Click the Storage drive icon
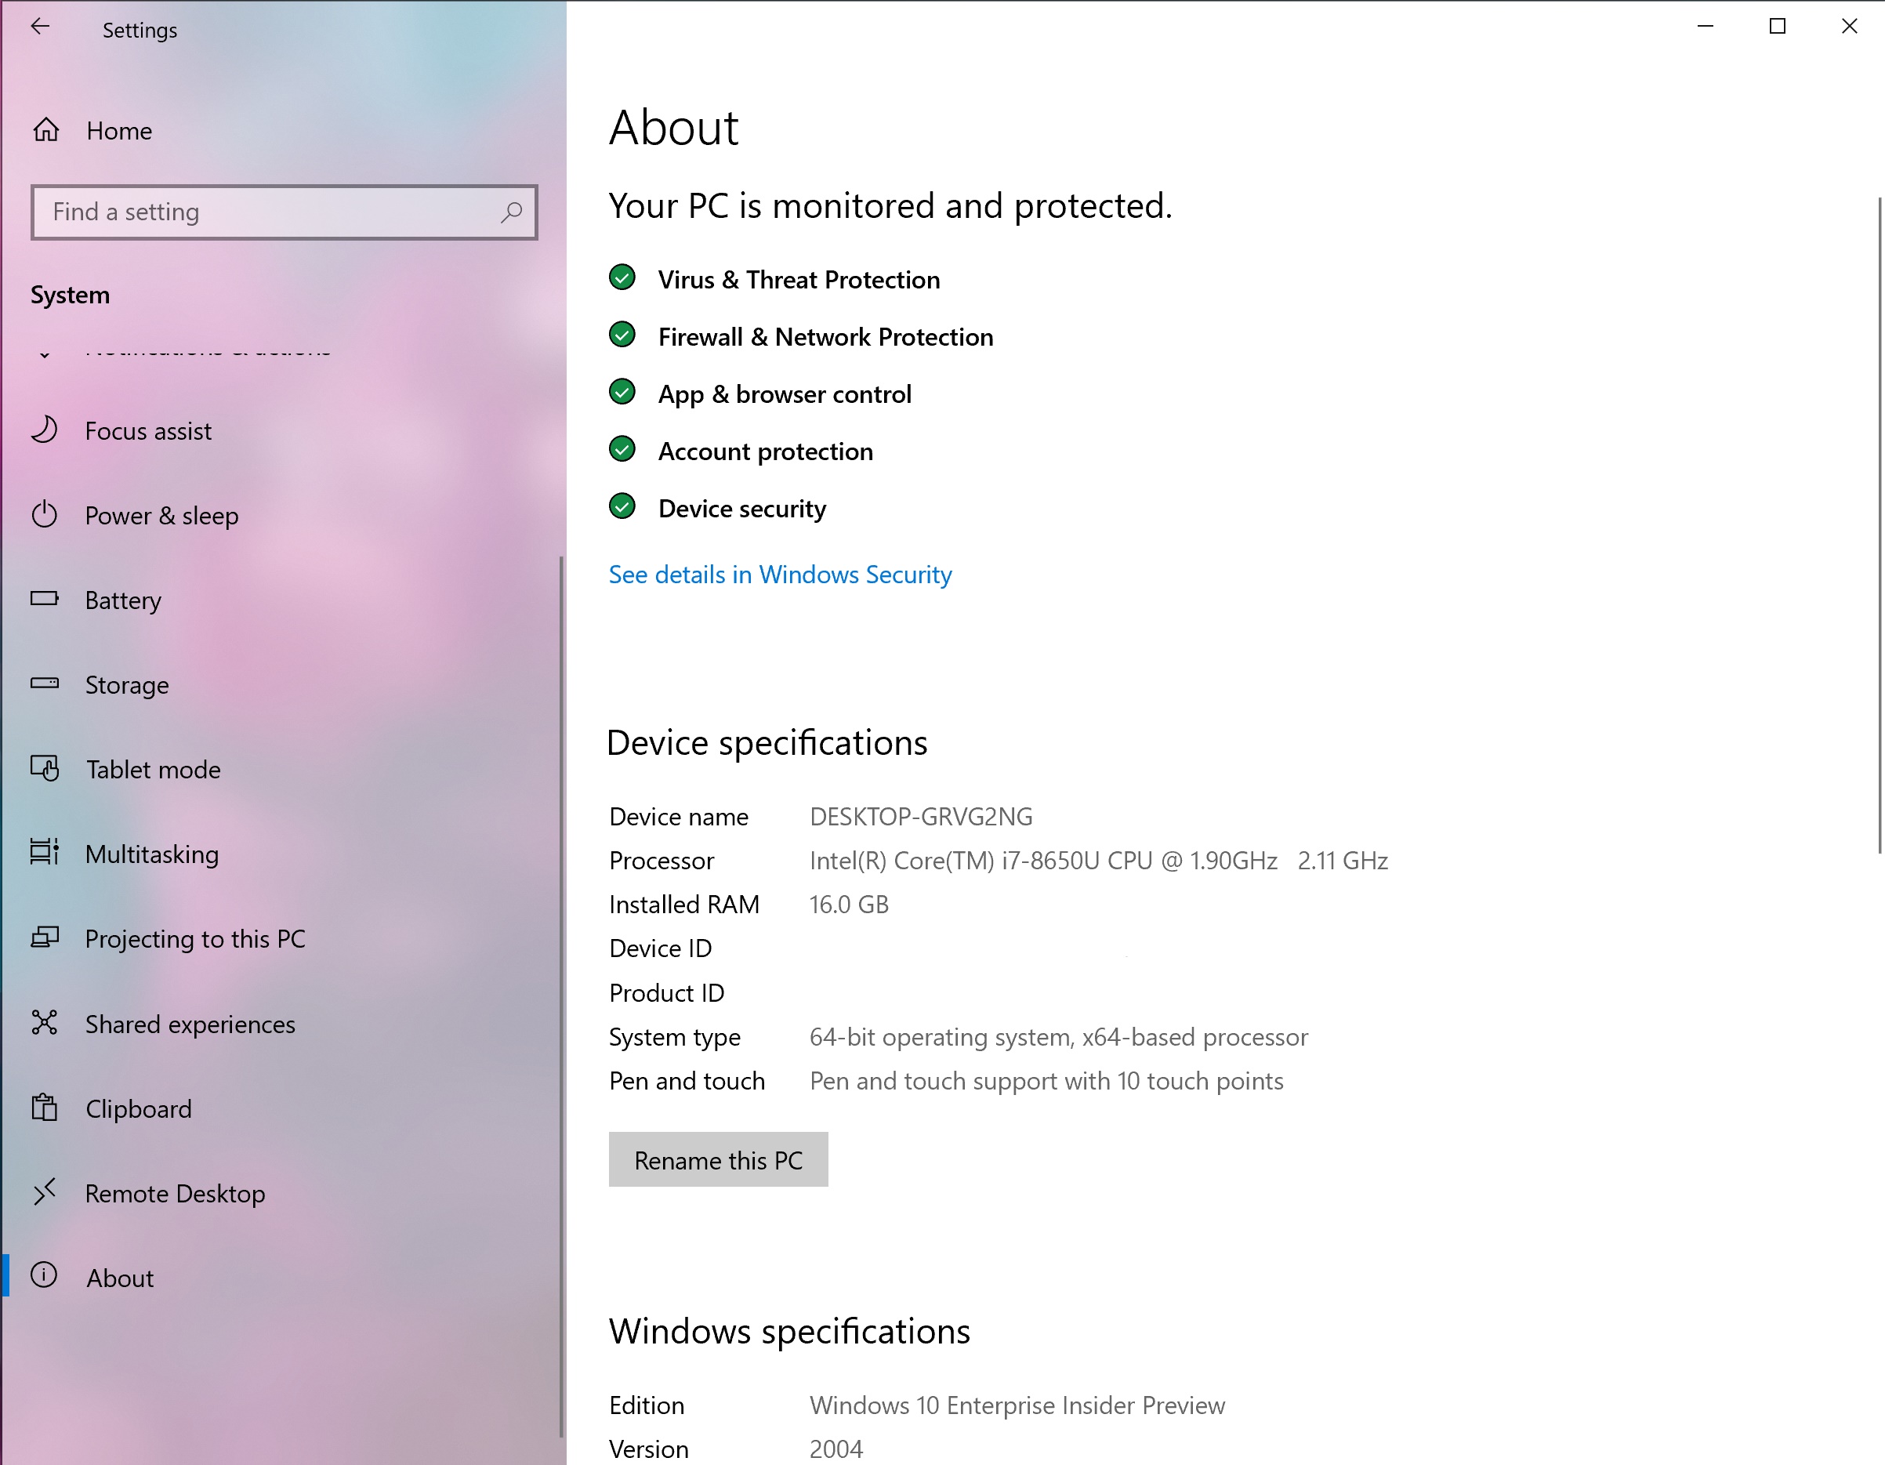 44,684
